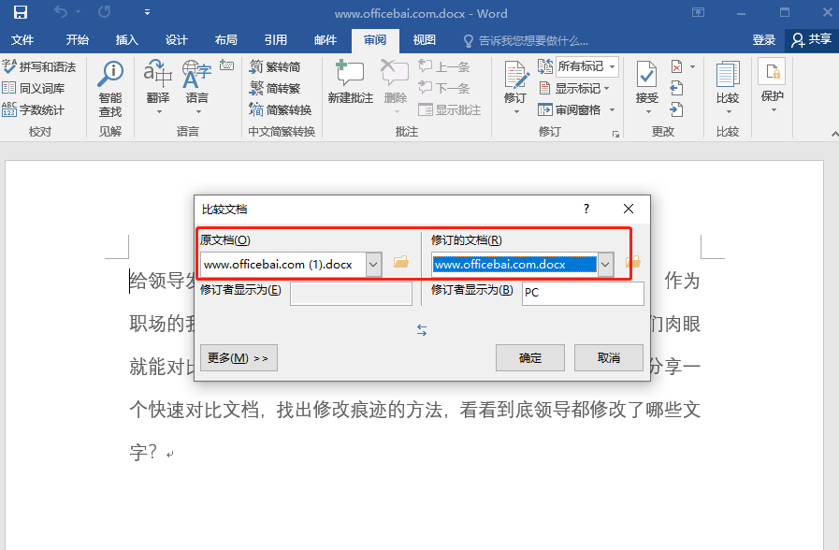839x550 pixels.
Task: Switch to the 插入 tab
Action: tap(127, 40)
